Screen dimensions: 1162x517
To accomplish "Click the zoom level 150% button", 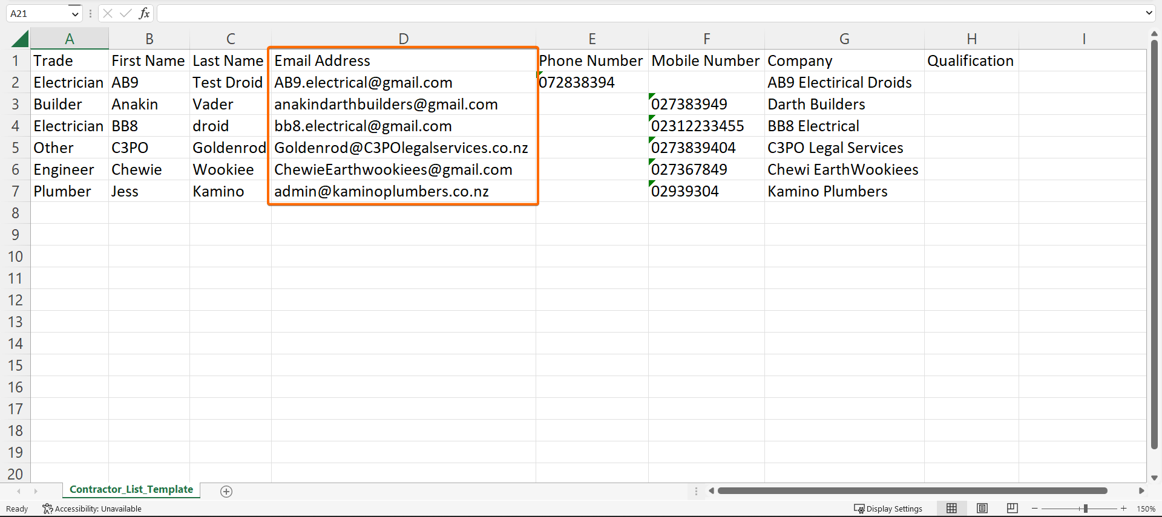I will [x=1146, y=509].
